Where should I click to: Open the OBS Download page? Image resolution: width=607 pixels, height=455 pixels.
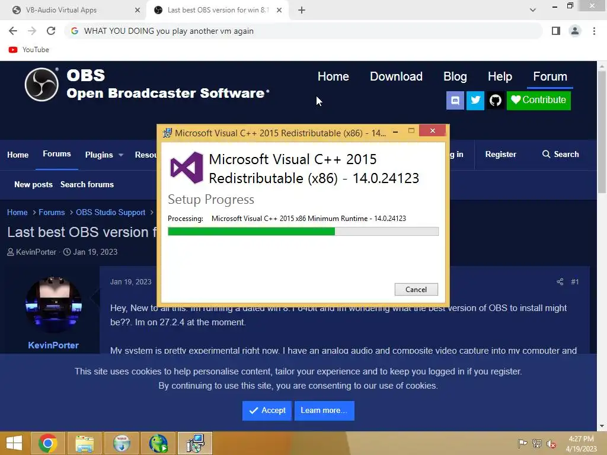click(396, 76)
